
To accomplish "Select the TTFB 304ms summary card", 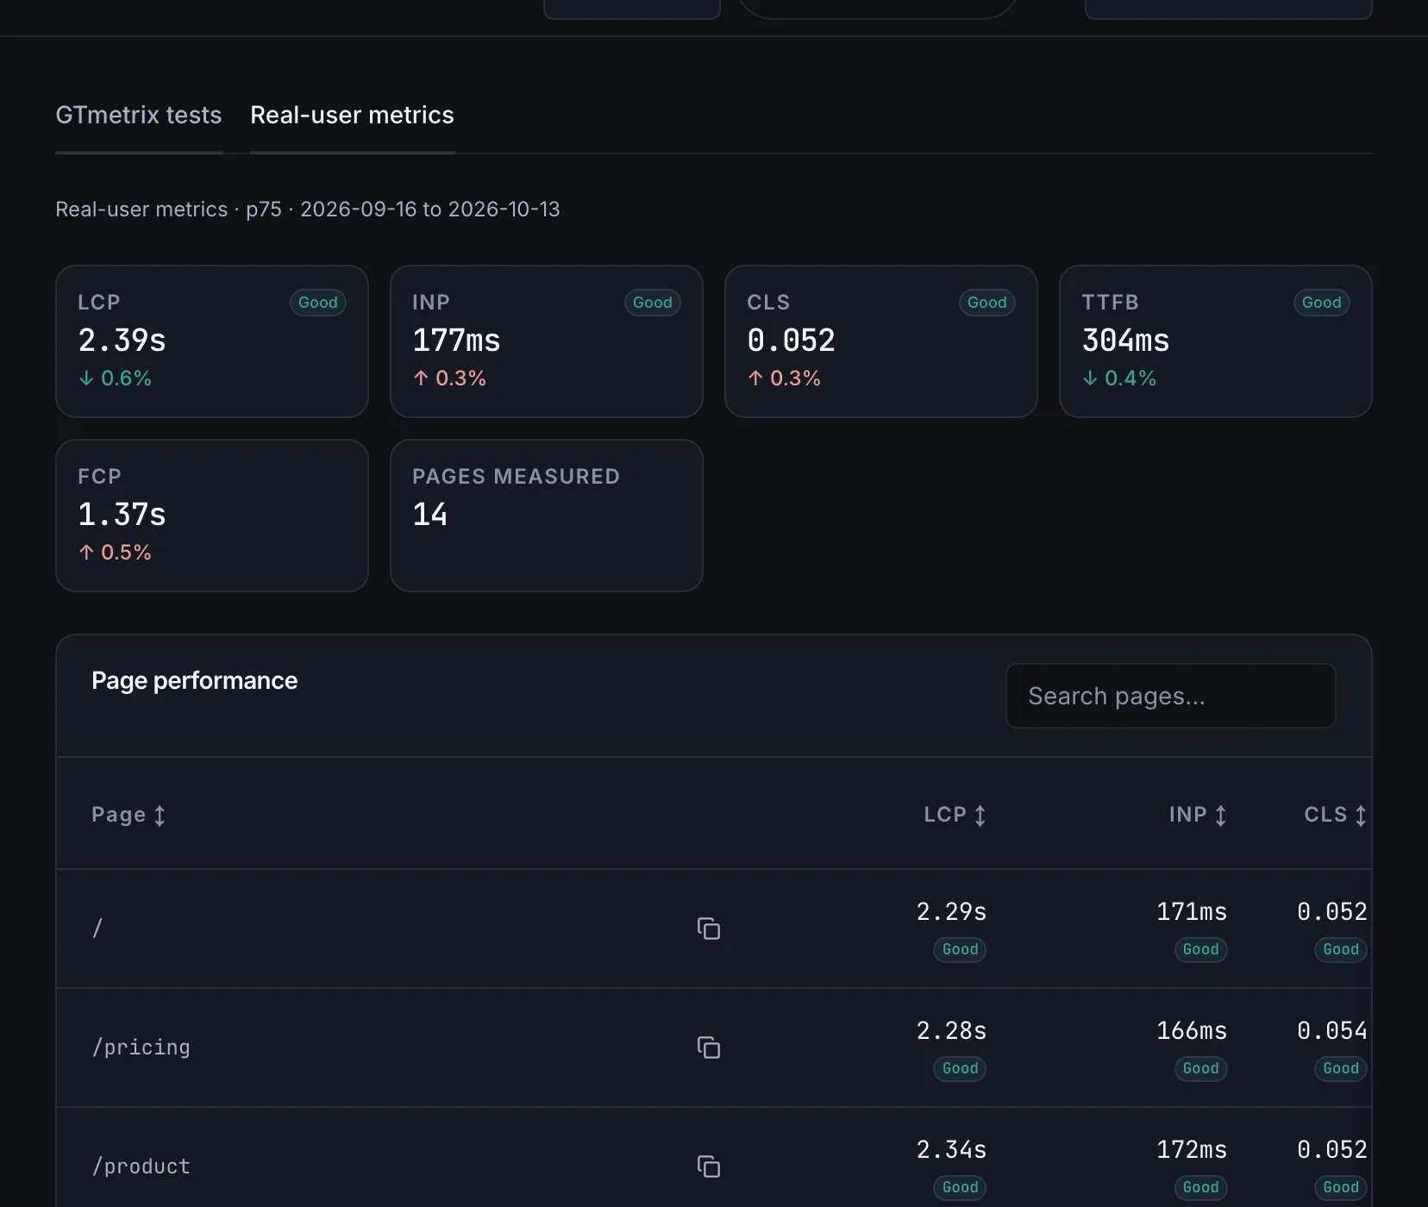I will point(1216,341).
